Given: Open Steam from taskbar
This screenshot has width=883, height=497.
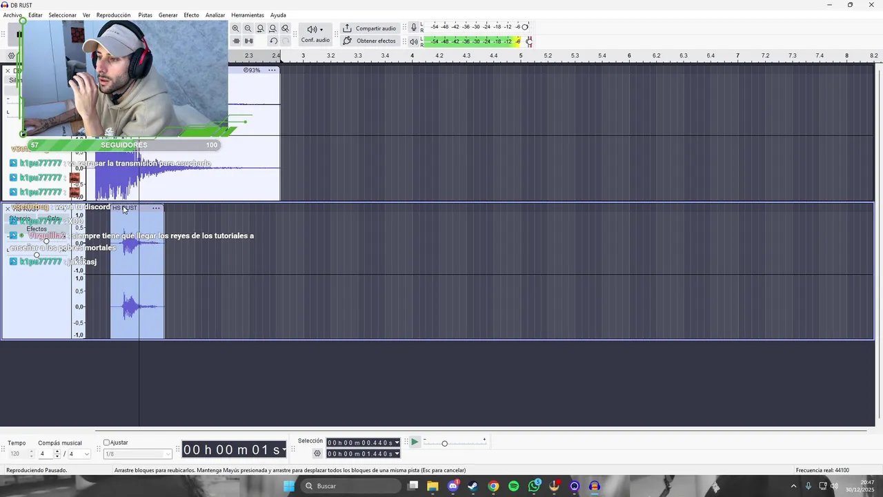Looking at the screenshot, I should tap(473, 486).
